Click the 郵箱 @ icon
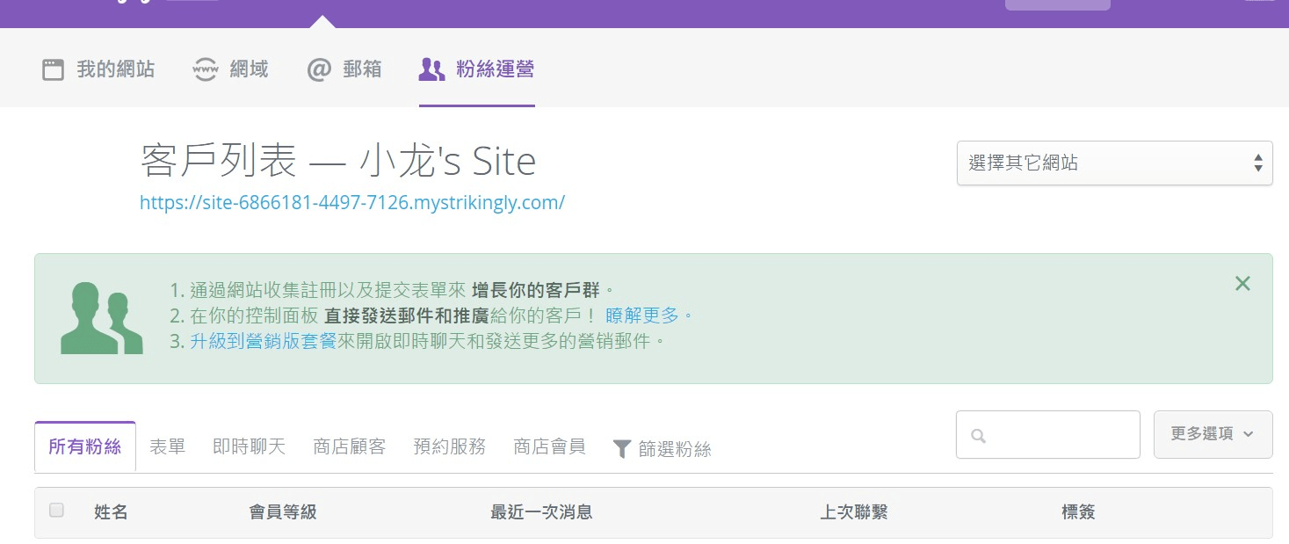 [x=318, y=69]
